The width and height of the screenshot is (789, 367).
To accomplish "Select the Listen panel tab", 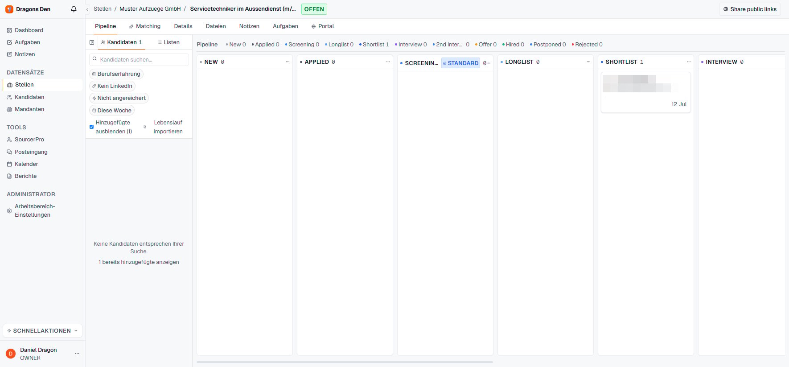I will coord(169,42).
